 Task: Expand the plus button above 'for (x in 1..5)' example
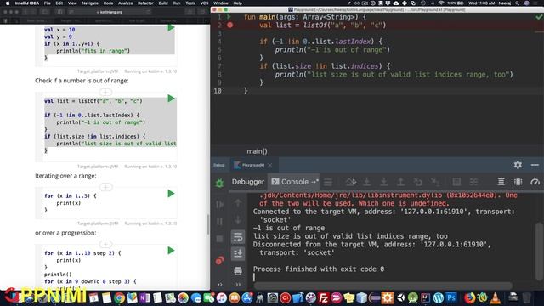105,187
